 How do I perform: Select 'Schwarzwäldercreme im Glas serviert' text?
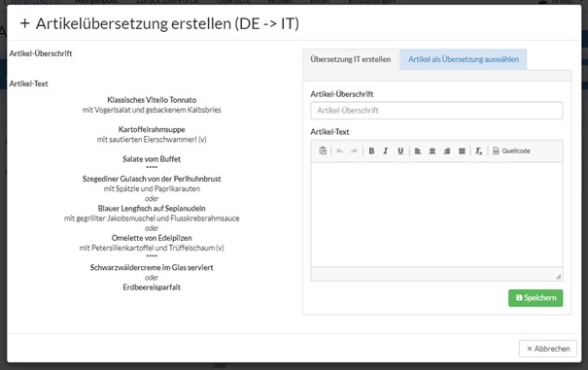coord(152,268)
